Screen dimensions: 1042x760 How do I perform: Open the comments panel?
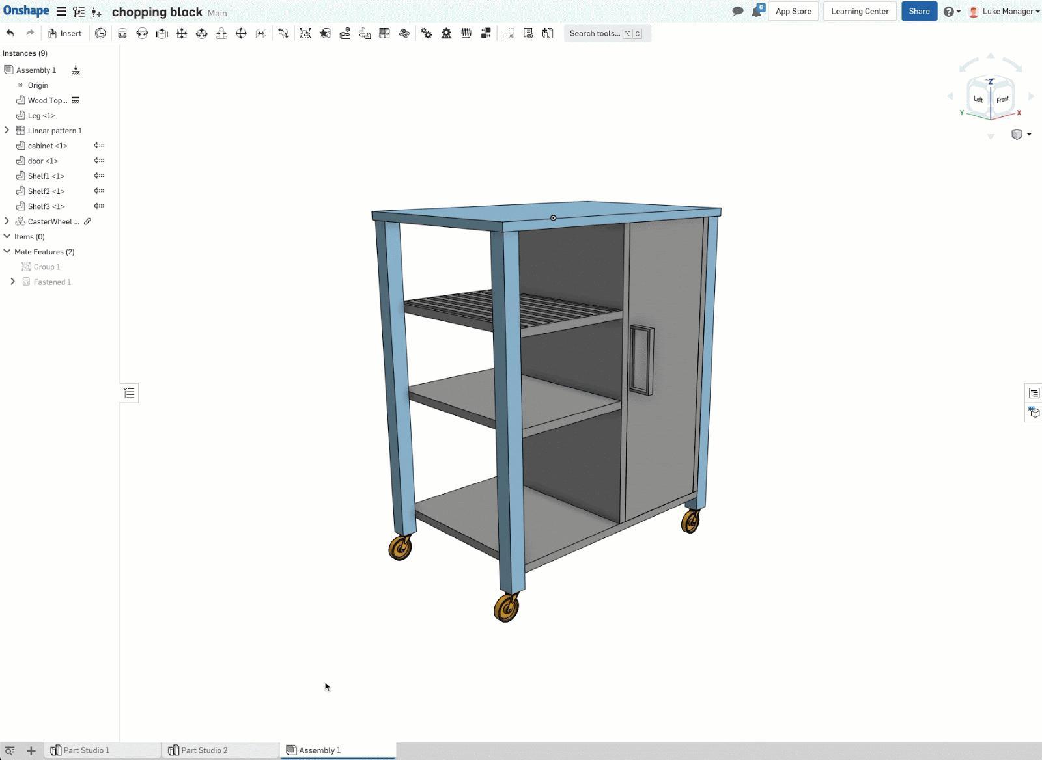(737, 11)
